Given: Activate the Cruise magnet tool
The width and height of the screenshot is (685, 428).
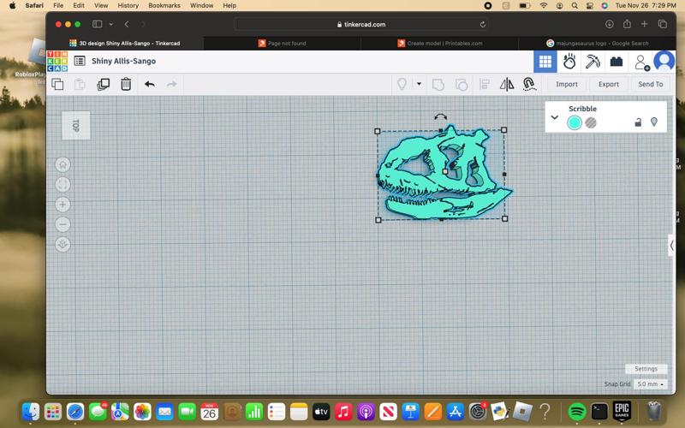Looking at the screenshot, I should point(529,84).
